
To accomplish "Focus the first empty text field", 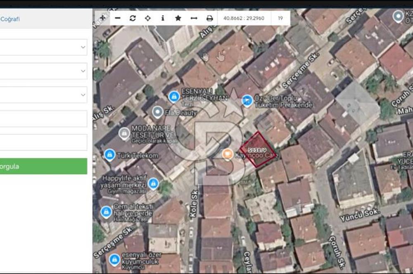I will point(43,119).
